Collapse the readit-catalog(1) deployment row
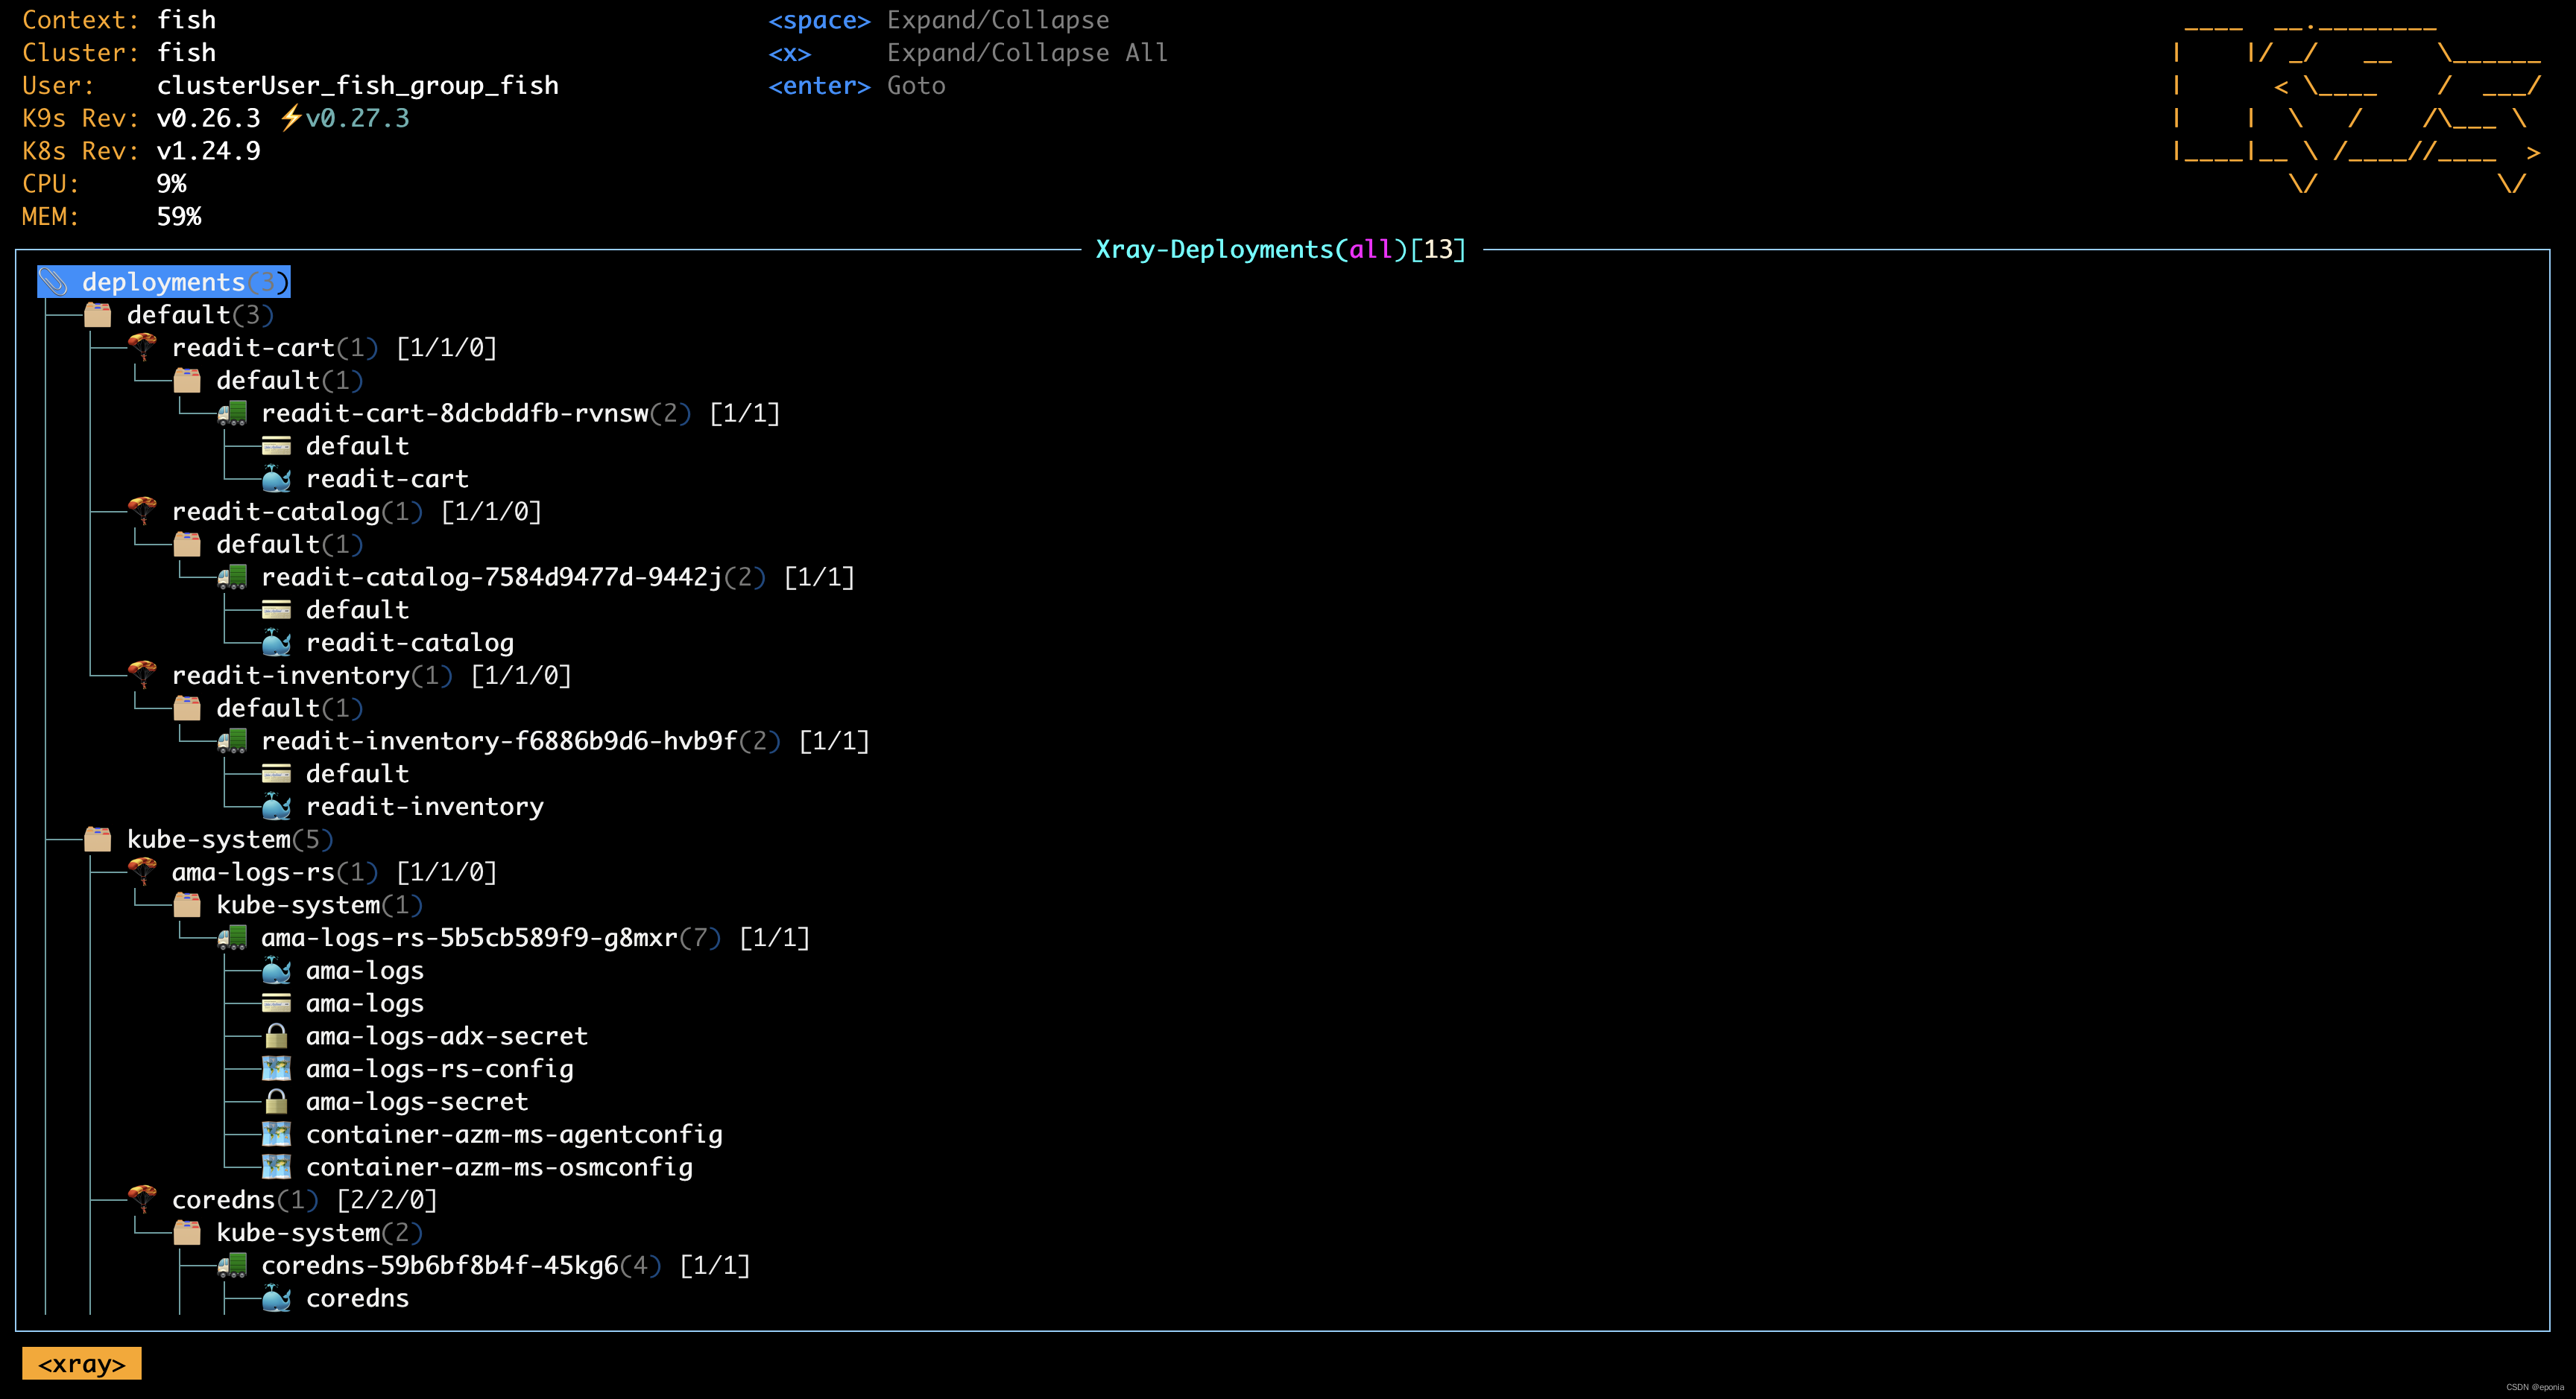2576x1399 pixels. pos(335,510)
